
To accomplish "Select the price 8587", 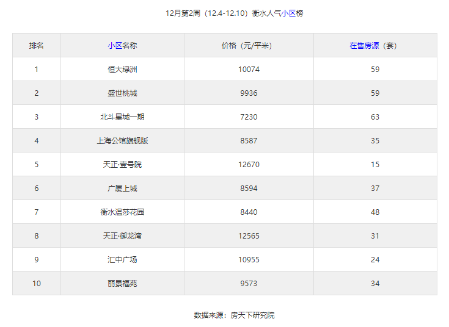I will pos(249,140).
